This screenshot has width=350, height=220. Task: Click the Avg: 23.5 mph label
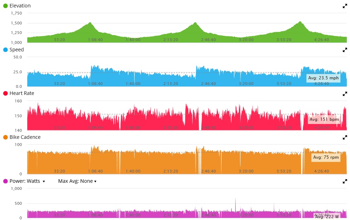pos(323,78)
